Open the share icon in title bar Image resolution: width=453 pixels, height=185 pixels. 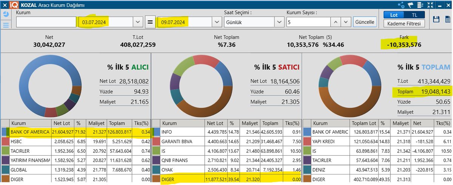(401, 5)
